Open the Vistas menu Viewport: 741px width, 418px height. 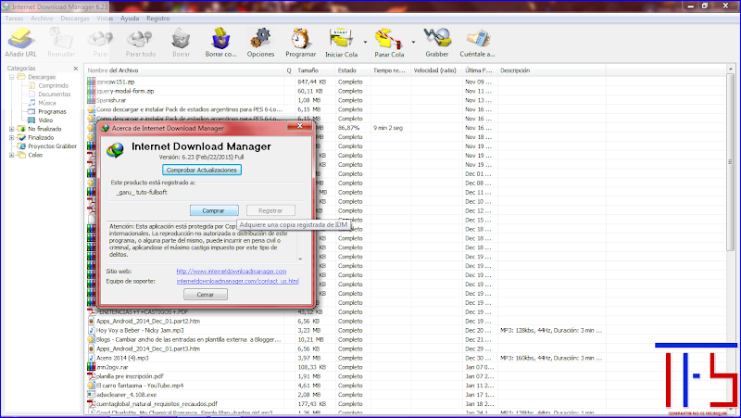pyautogui.click(x=105, y=19)
